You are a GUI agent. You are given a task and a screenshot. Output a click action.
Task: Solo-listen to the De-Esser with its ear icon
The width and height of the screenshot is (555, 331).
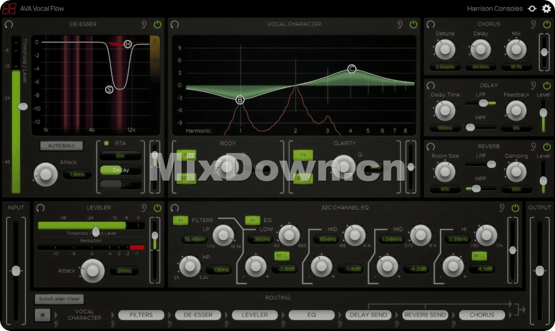point(144,24)
